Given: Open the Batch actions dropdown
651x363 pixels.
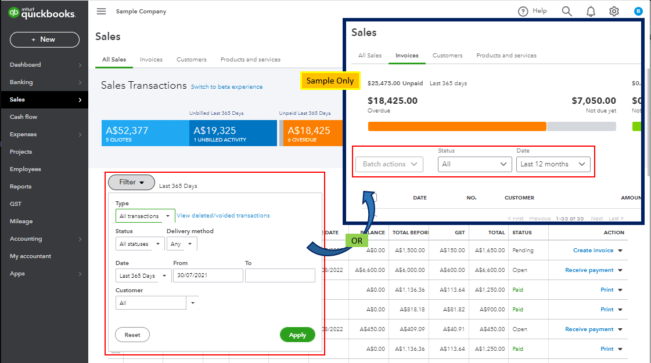Looking at the screenshot, I should 390,164.
